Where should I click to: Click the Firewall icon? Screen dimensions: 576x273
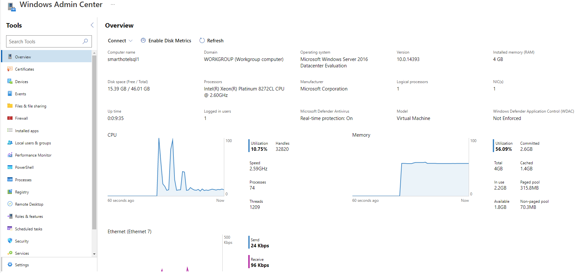point(10,118)
